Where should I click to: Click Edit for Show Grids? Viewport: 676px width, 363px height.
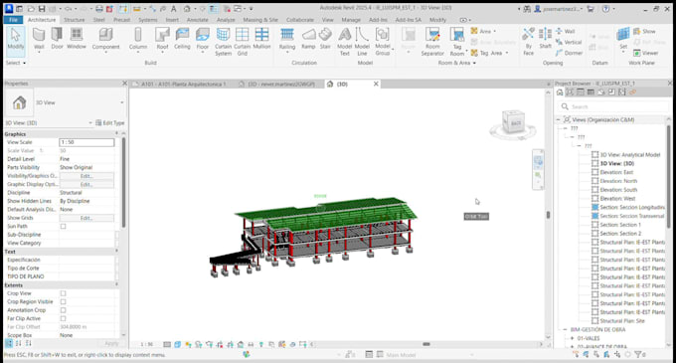(x=86, y=218)
